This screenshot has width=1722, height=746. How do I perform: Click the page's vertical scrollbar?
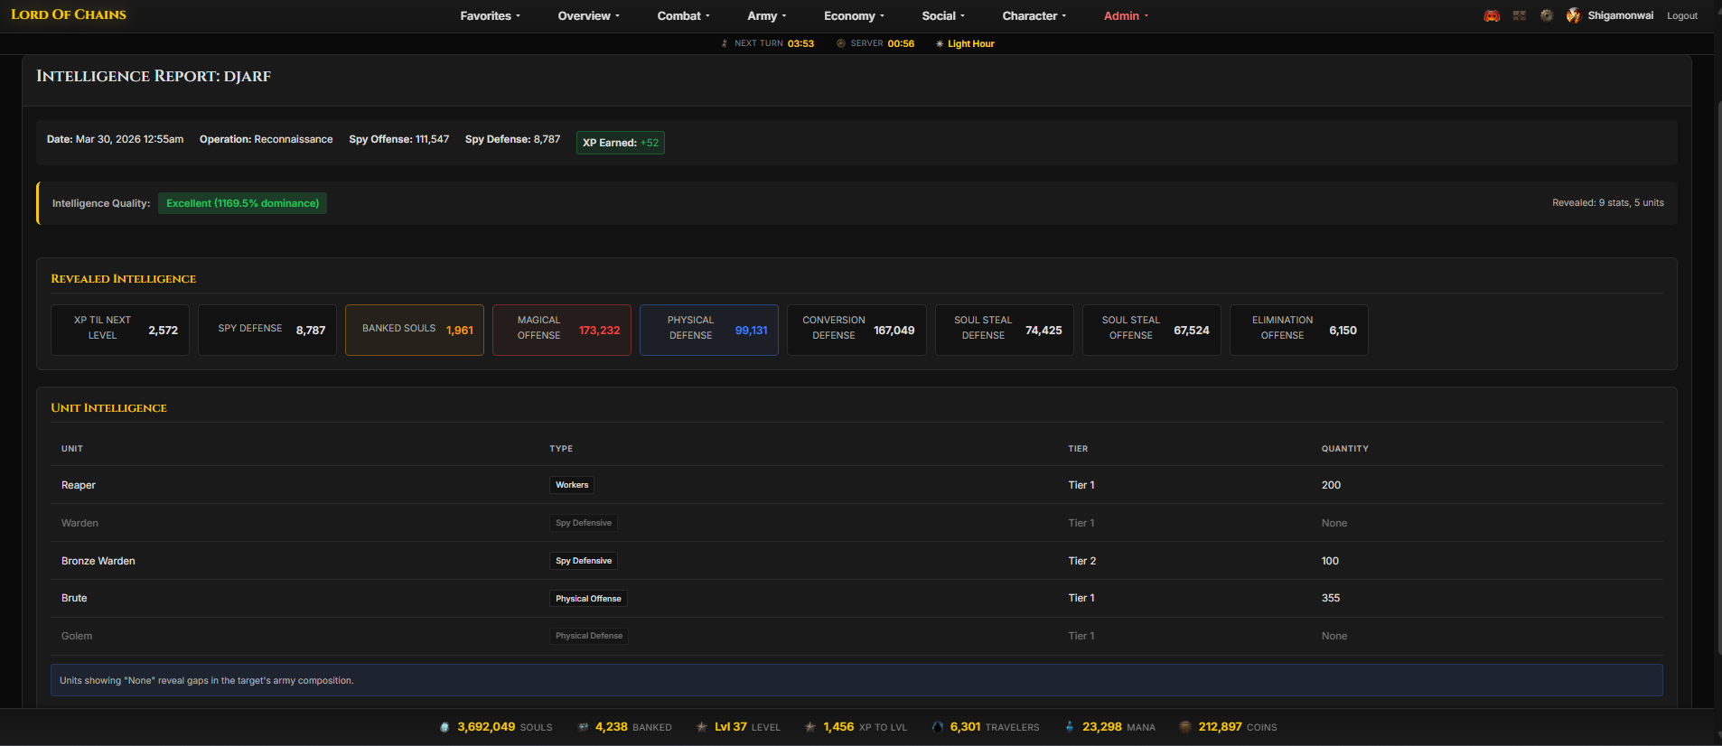(1717, 361)
